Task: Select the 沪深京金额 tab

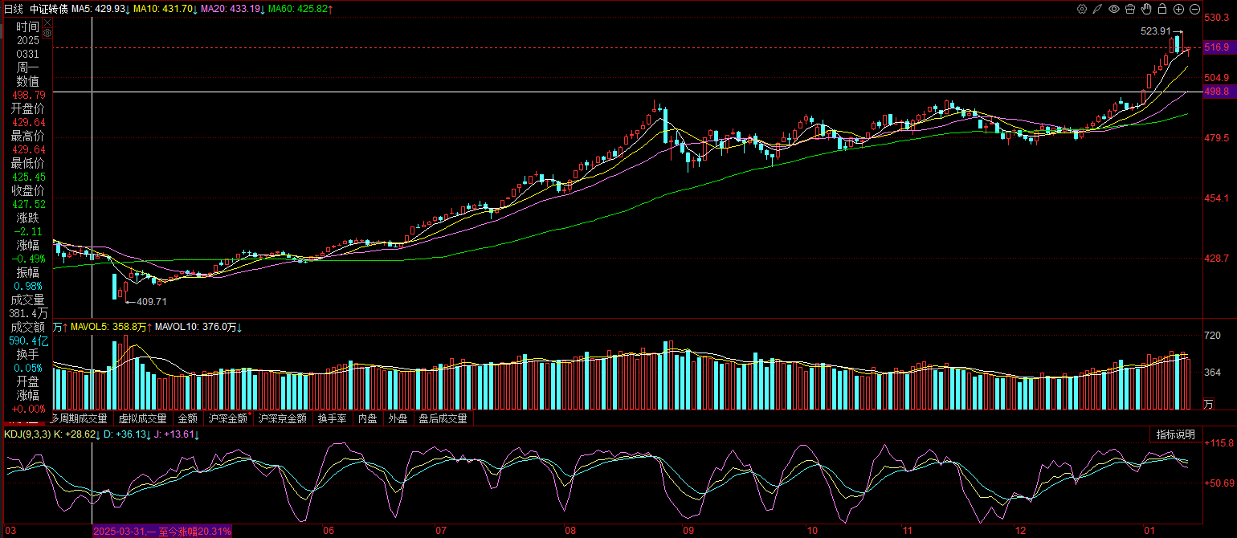Action: pos(282,418)
